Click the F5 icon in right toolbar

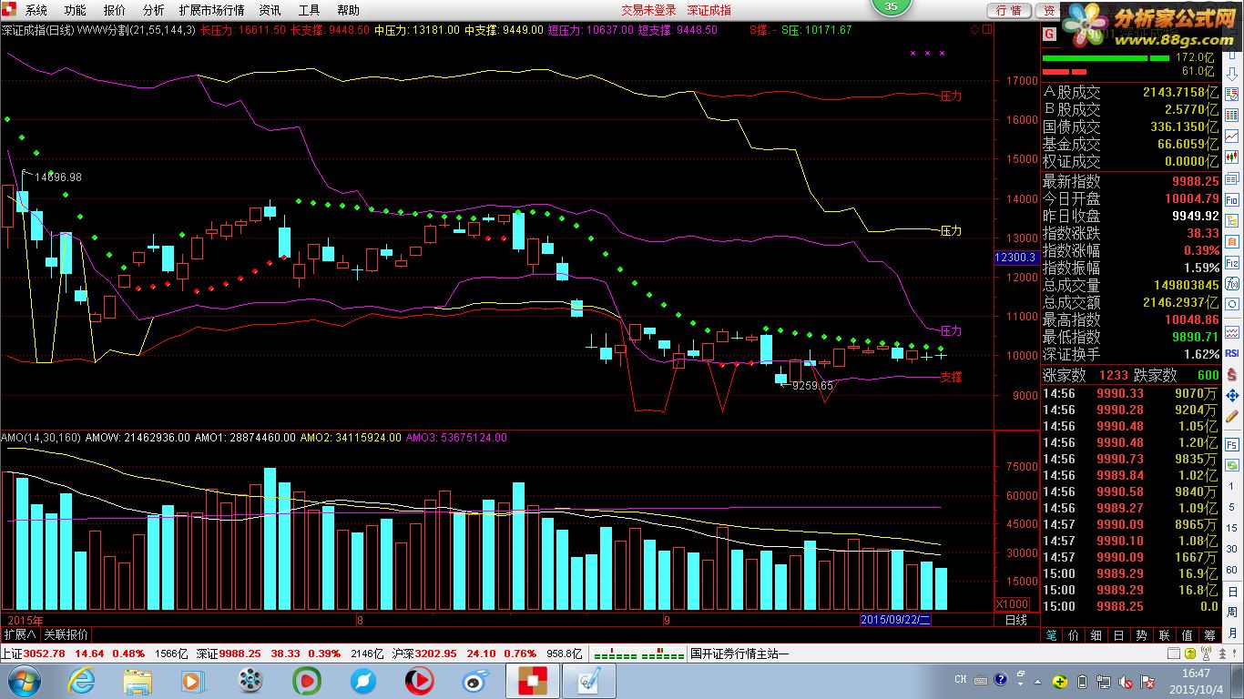[1232, 444]
